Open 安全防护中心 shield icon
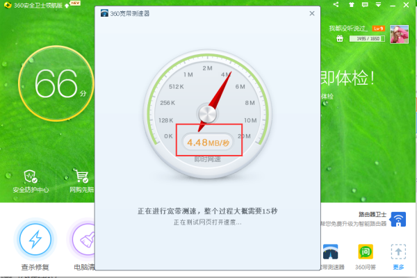Screen dimensions: 417x278 31,177
